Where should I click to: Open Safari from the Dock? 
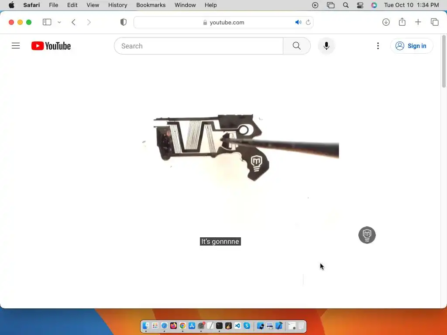tap(164, 325)
